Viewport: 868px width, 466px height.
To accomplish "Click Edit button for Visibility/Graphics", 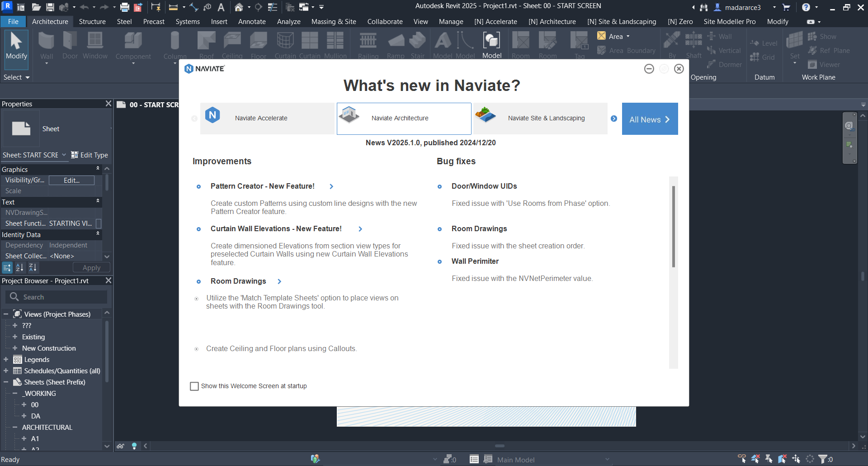I will click(71, 181).
